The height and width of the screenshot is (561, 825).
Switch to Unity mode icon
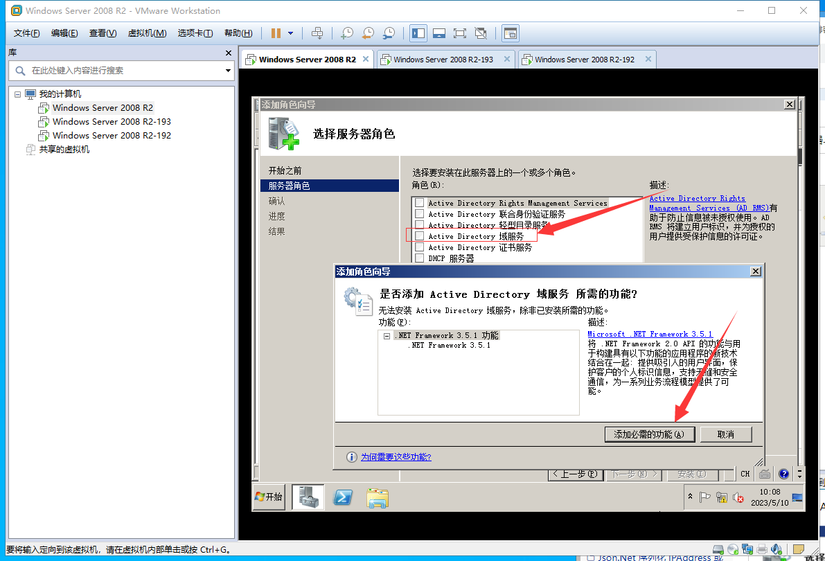click(x=480, y=33)
